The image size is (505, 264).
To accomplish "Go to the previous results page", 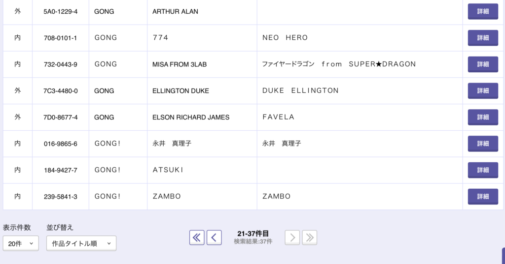I will [214, 237].
